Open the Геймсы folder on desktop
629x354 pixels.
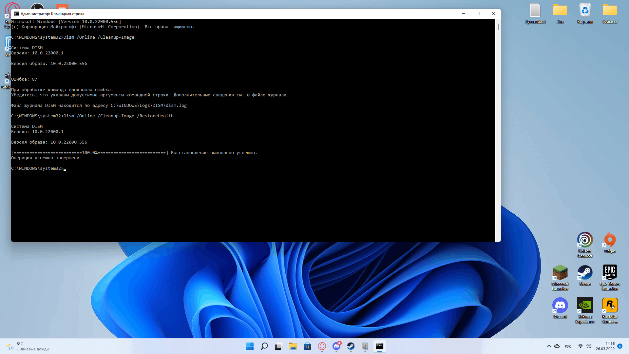click(610, 13)
